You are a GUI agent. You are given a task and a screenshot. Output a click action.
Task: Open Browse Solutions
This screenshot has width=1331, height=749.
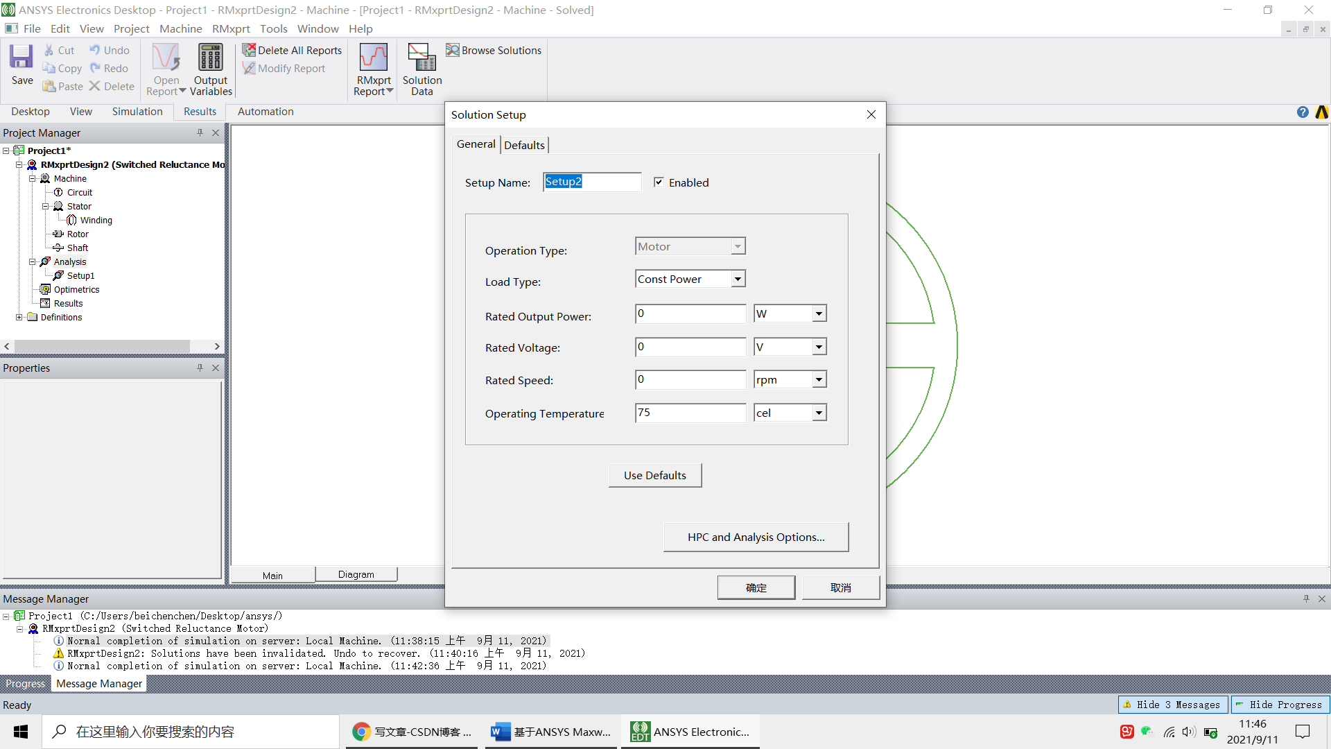(x=493, y=50)
